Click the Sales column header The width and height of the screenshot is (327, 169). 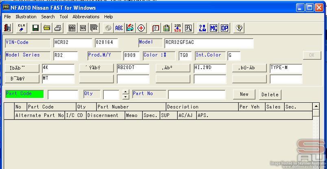click(x=275, y=107)
